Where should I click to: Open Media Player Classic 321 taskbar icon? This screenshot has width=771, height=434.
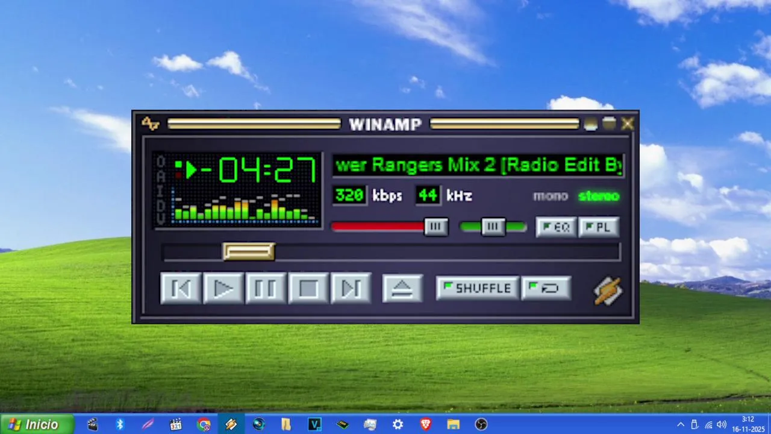click(x=175, y=424)
